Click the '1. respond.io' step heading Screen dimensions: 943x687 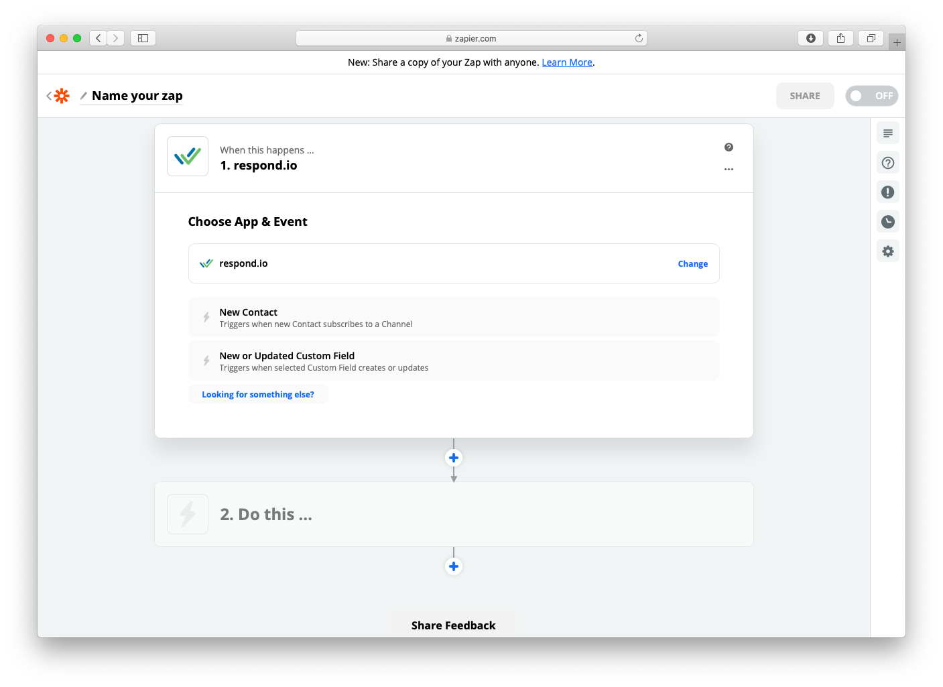(x=259, y=166)
